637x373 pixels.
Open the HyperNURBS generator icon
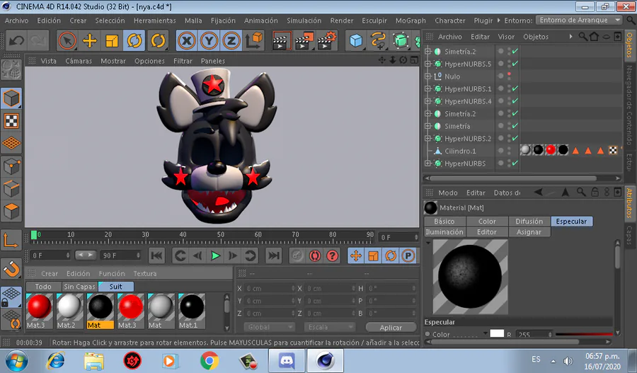(401, 40)
